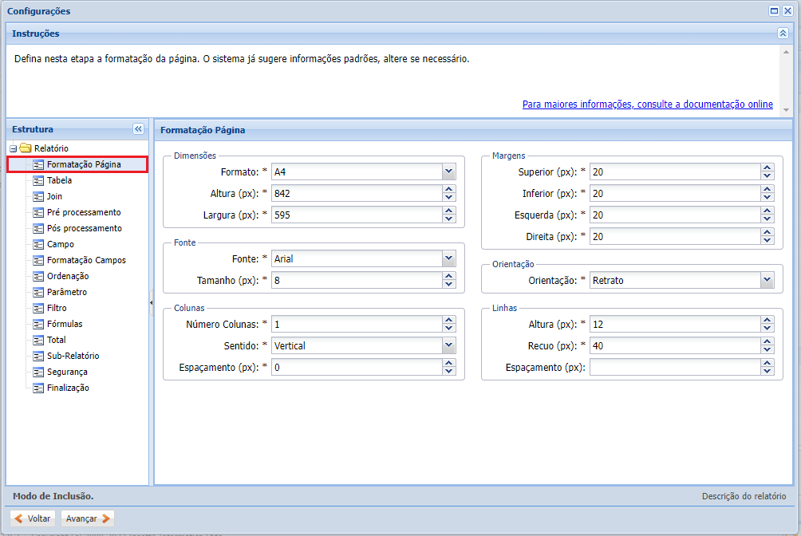
Task: Open the Fonte dropdown list
Action: pos(448,258)
